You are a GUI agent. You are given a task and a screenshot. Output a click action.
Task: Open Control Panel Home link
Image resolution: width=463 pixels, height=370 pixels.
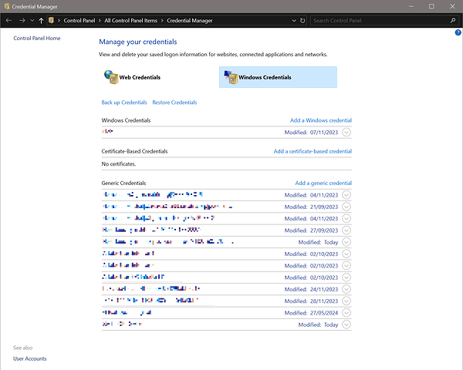tap(37, 38)
